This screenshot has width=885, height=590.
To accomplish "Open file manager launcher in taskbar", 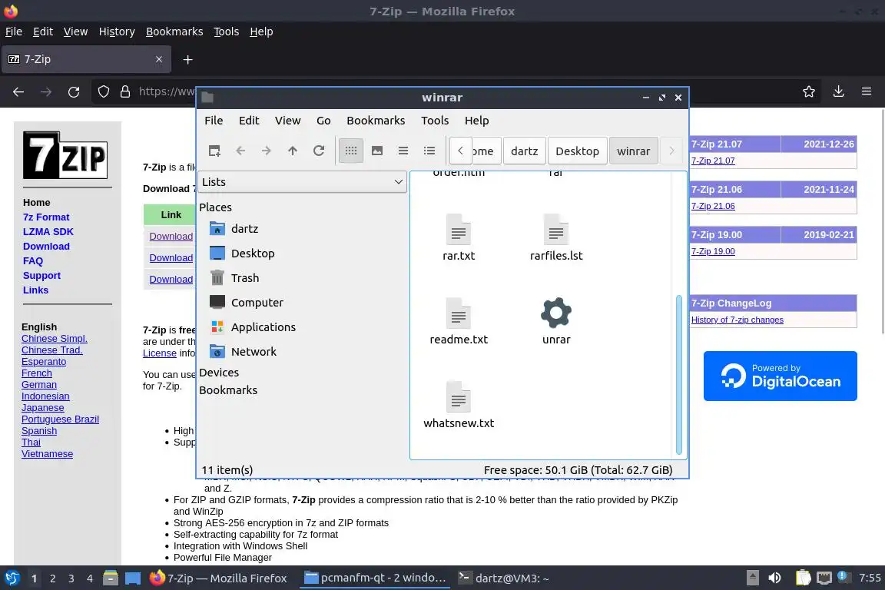I will click(x=111, y=578).
